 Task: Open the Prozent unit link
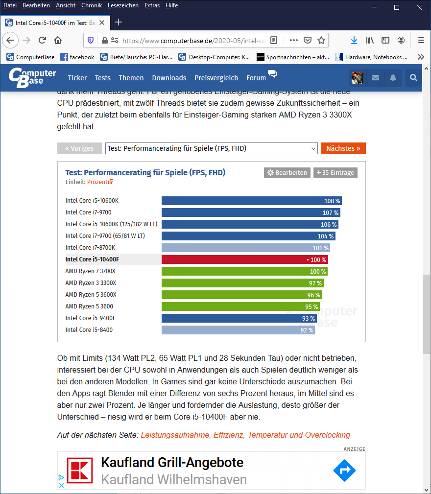[x=100, y=182]
